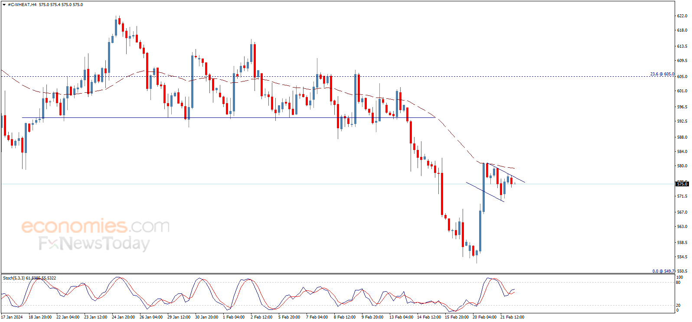692x322 pixels.
Task: Click the 588.0 price axis label
Action: [x=682, y=137]
